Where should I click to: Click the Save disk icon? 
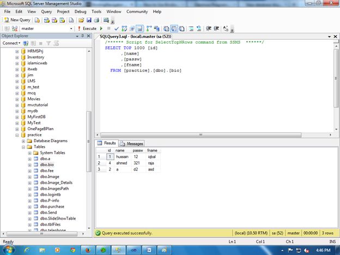pyautogui.click(x=88, y=20)
